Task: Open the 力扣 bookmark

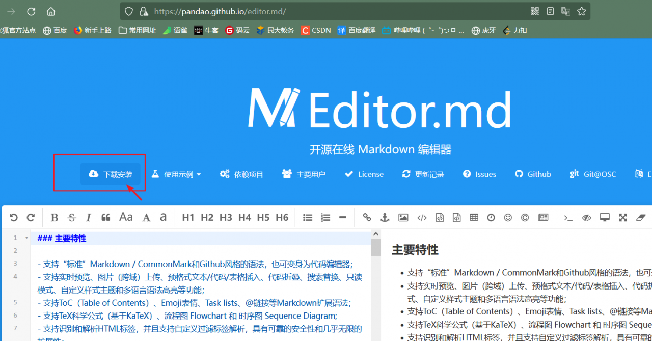Action: (x=514, y=30)
